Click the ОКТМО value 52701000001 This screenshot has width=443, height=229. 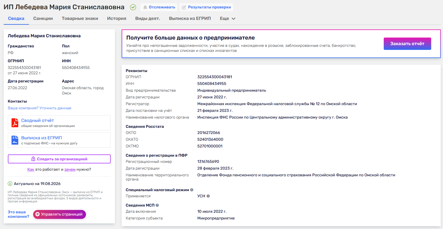210,146
